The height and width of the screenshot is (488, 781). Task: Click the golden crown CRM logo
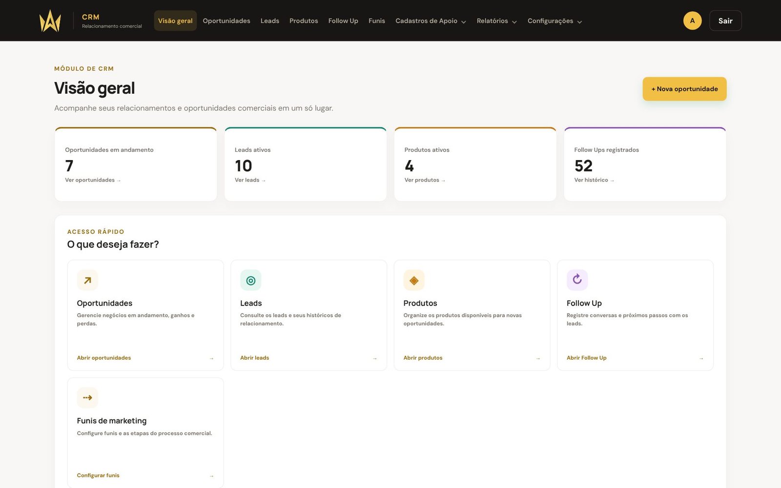tap(50, 20)
